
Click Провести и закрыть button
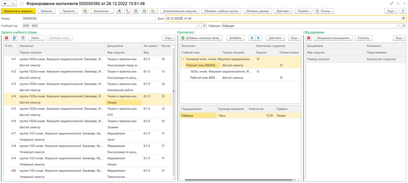pos(18,11)
